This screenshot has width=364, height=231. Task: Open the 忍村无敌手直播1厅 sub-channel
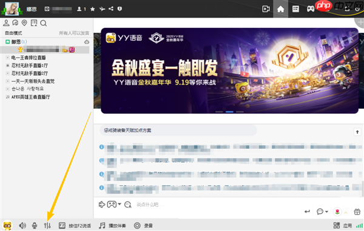(30, 66)
